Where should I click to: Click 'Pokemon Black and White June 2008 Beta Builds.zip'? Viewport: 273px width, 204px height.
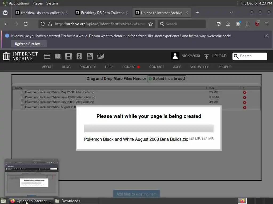click(x=60, y=97)
